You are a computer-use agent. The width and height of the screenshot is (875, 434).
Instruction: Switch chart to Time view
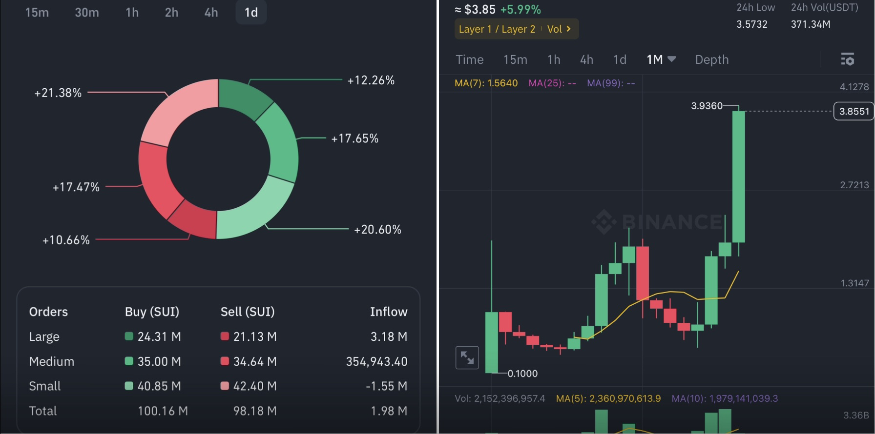[469, 59]
